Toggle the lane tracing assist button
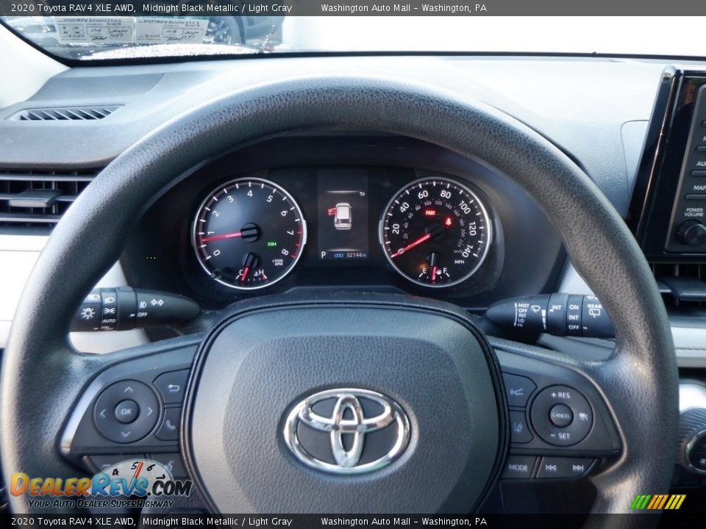706x529 pixels. pos(518,427)
